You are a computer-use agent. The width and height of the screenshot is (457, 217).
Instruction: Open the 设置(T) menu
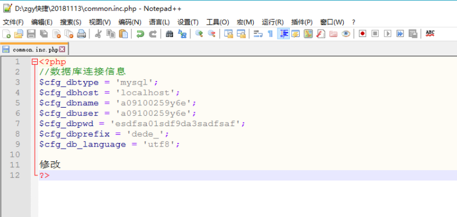(188, 23)
